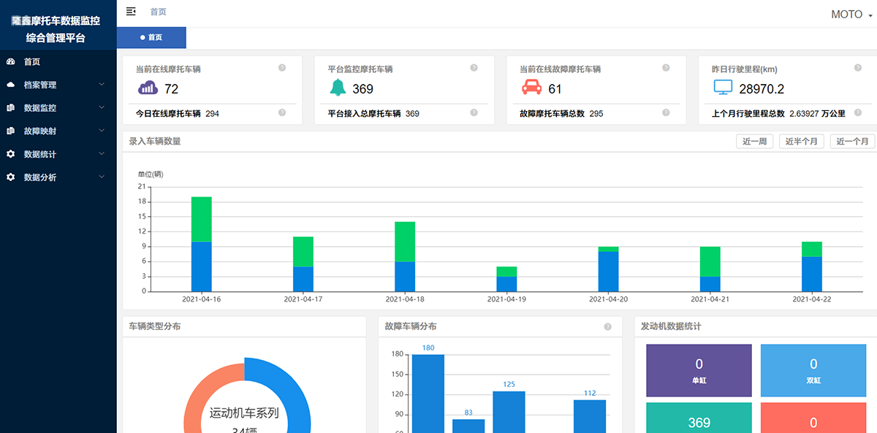
Task: Click the purple 单缸 engine stat tile
Action: click(699, 371)
